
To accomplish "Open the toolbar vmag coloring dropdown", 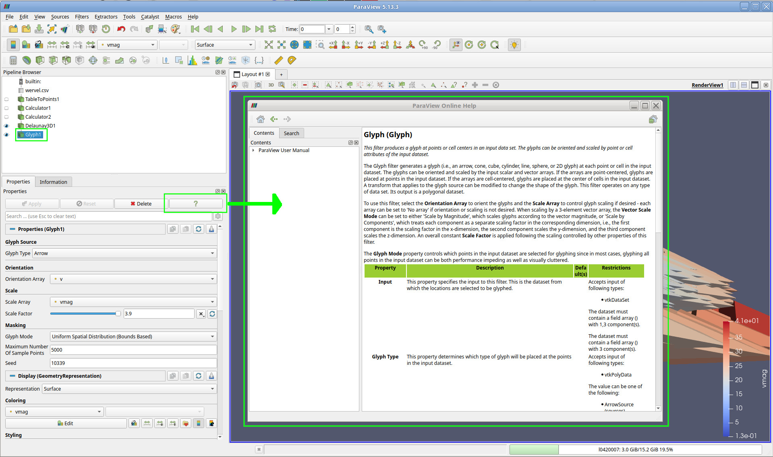I will (x=127, y=45).
